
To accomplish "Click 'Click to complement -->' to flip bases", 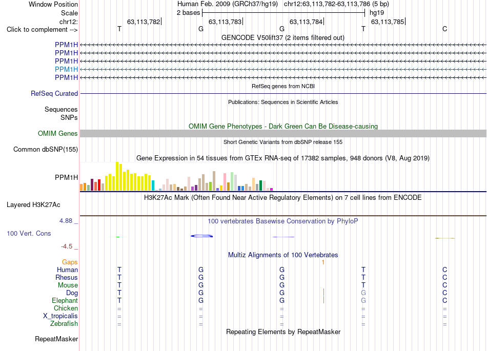I will (x=42, y=30).
